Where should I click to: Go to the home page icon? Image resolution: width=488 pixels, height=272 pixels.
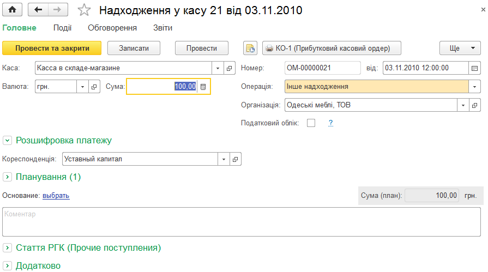click(12, 10)
